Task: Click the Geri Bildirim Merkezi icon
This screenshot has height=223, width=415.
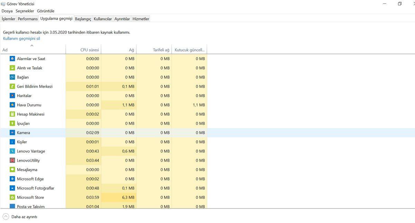Action: 12,87
